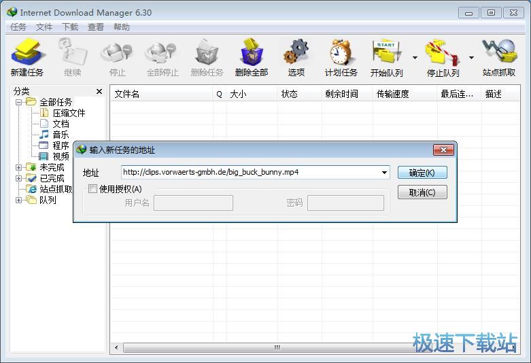Select the 未完成 category
Viewport: 531px width, 363px height.
(x=52, y=167)
